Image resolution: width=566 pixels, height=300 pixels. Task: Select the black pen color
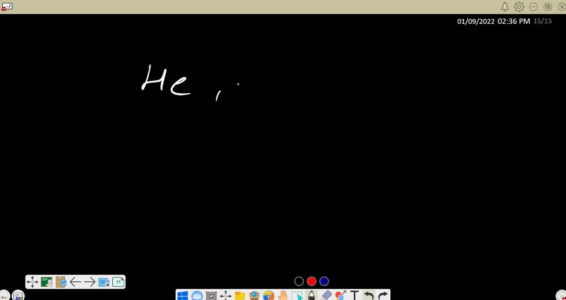[299, 281]
